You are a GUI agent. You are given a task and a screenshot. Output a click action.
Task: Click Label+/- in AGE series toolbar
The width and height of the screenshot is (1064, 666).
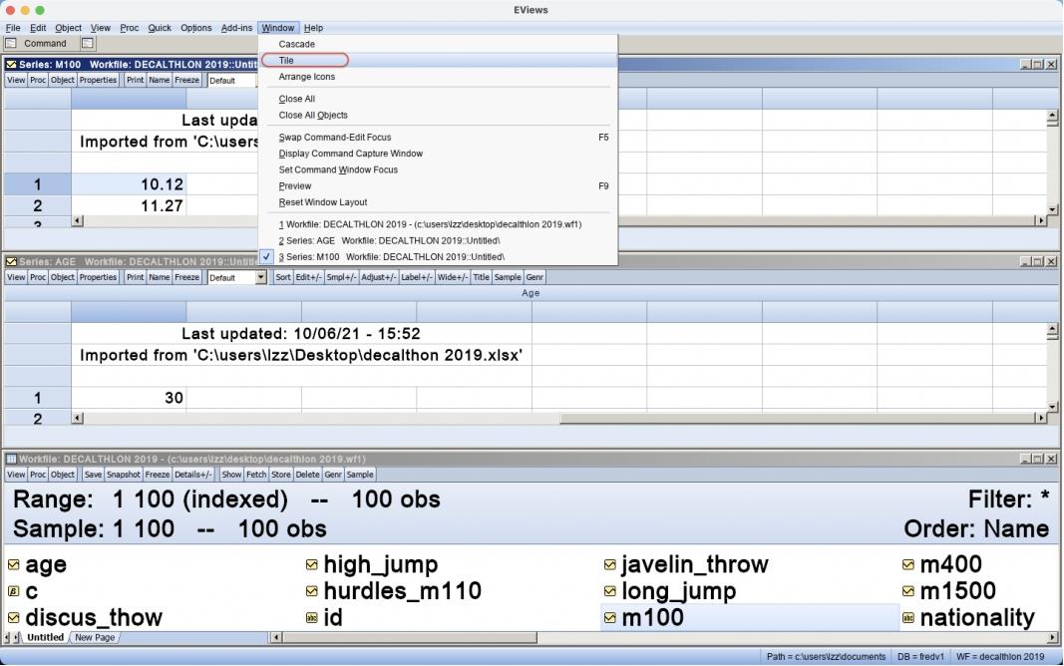pos(416,277)
